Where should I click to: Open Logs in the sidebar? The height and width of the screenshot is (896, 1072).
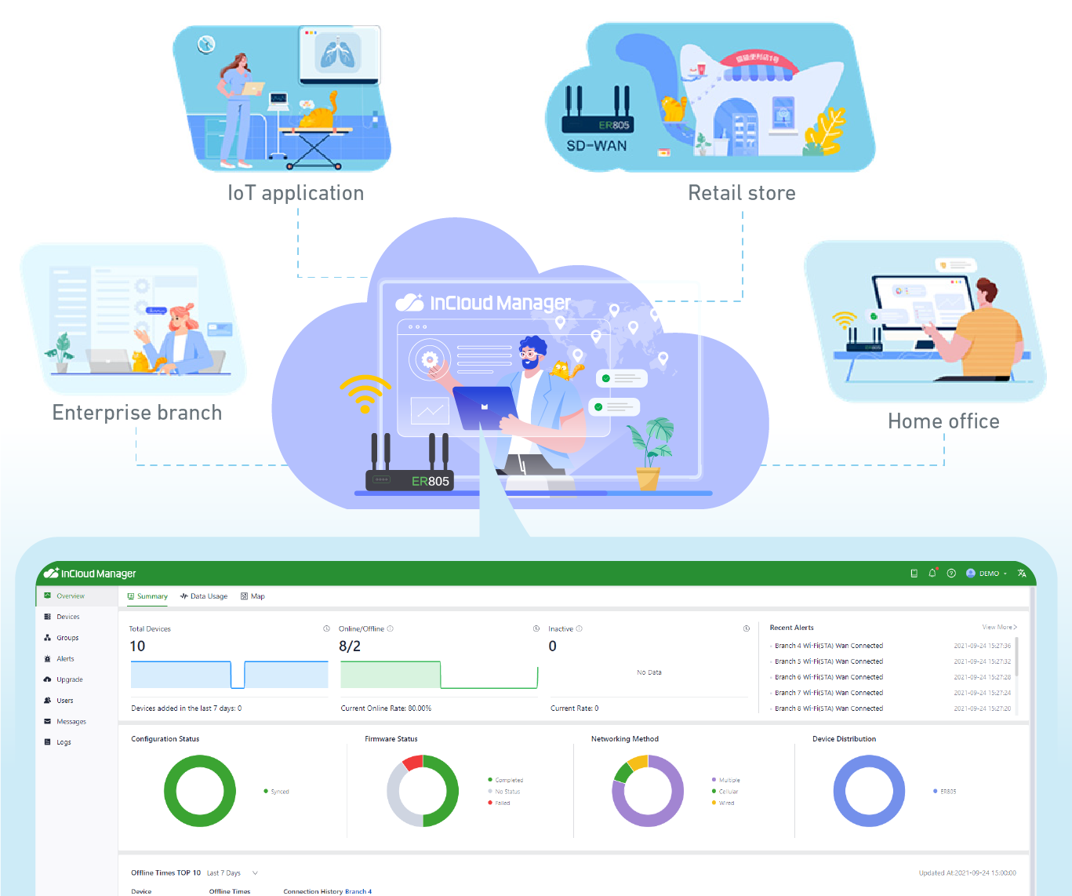pos(77,742)
